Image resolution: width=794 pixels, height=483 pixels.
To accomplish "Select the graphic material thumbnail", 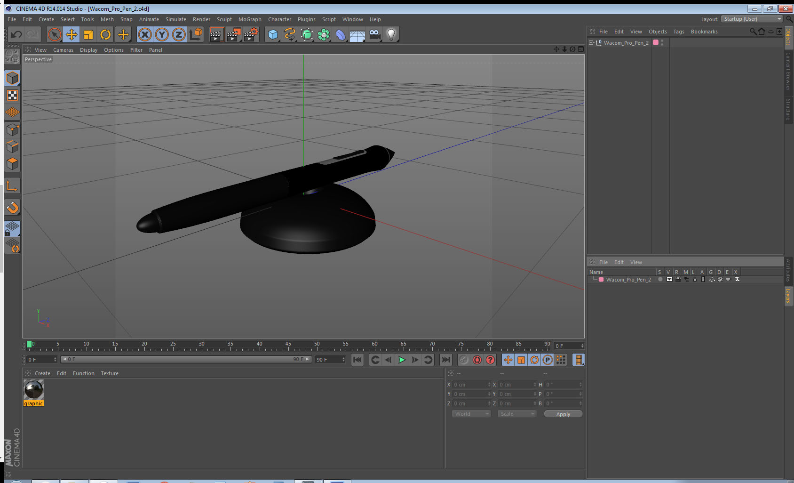I will [x=33, y=390].
